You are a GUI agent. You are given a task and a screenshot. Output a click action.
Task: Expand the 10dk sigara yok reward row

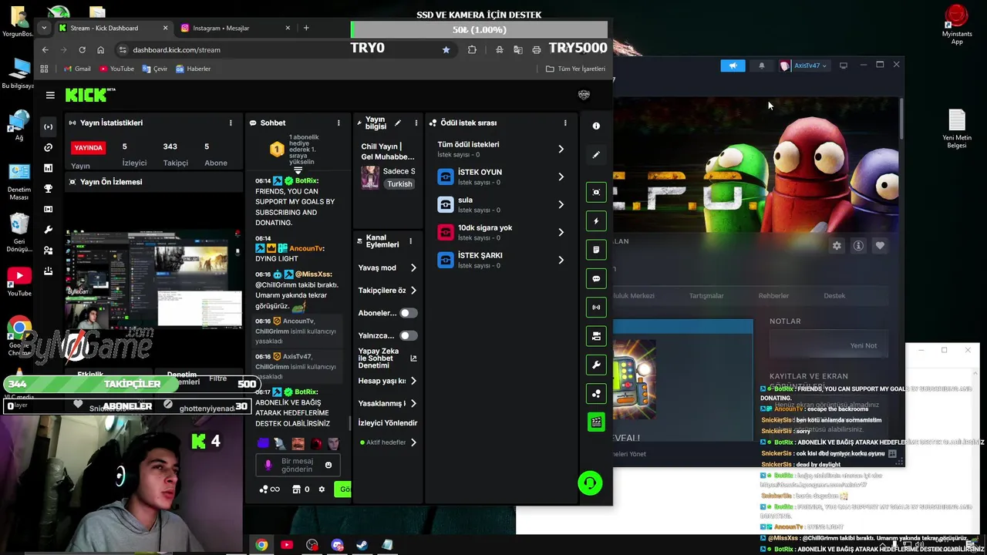pos(561,232)
